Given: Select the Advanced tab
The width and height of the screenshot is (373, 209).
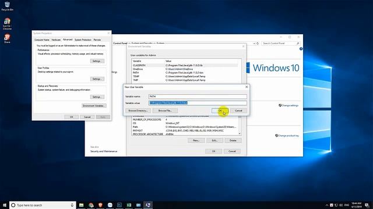Looking at the screenshot, I should [x=68, y=39].
